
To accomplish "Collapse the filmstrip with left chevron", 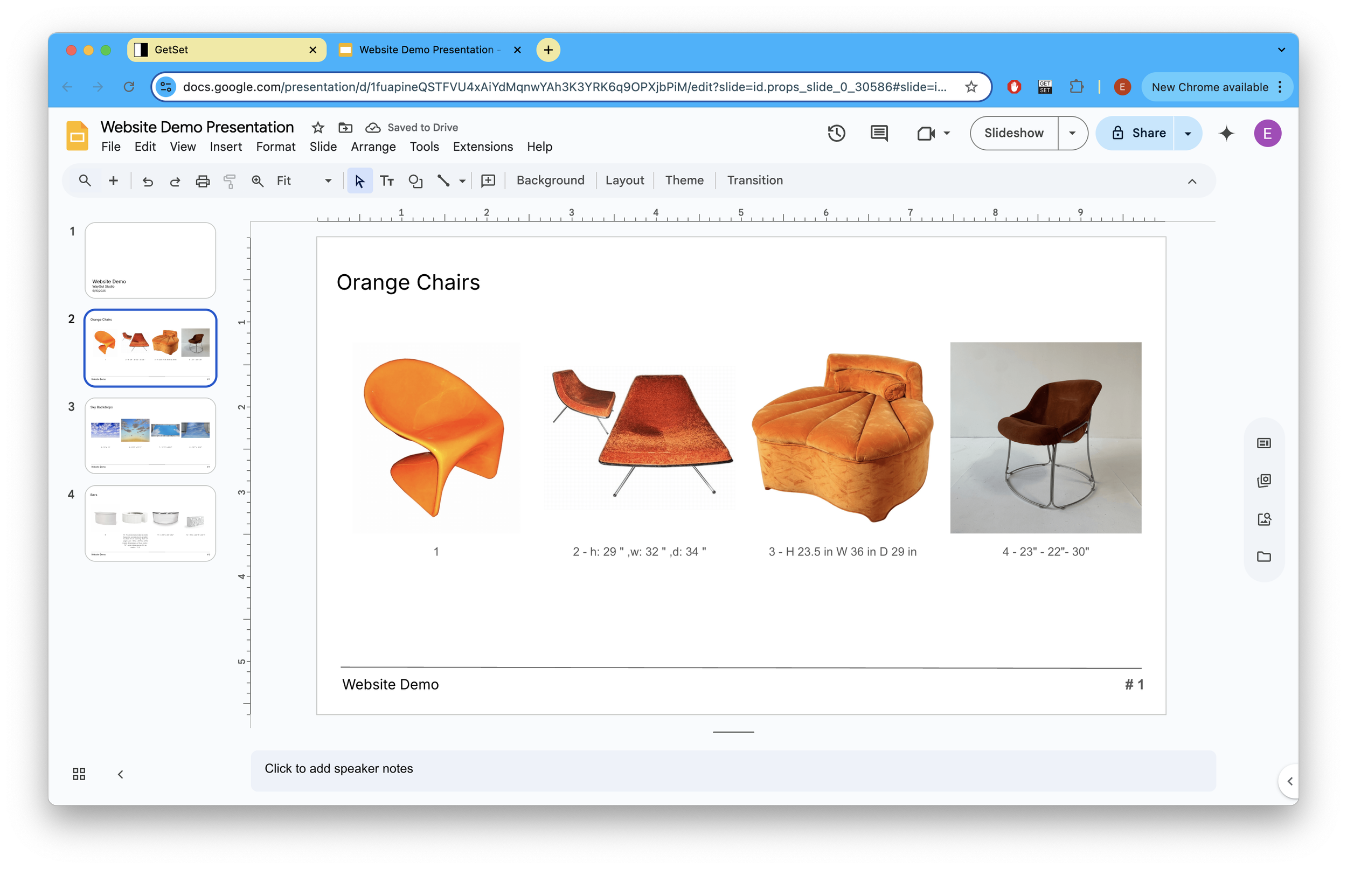I will click(x=120, y=774).
